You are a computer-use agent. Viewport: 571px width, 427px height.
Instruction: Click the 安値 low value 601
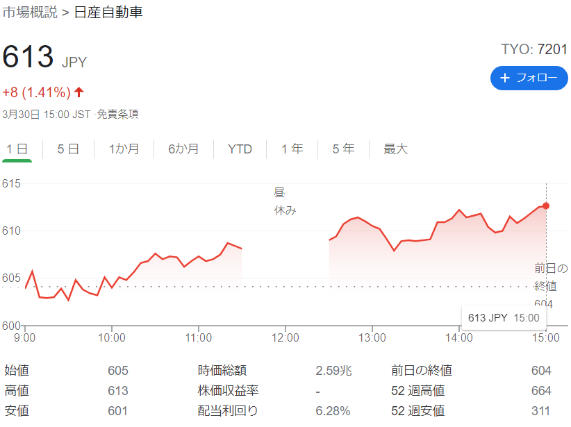pos(117,411)
